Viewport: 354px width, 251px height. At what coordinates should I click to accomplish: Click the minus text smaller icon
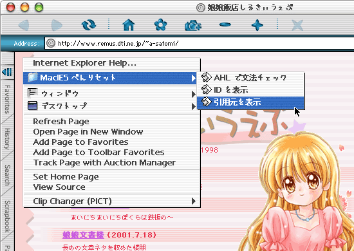225,24
